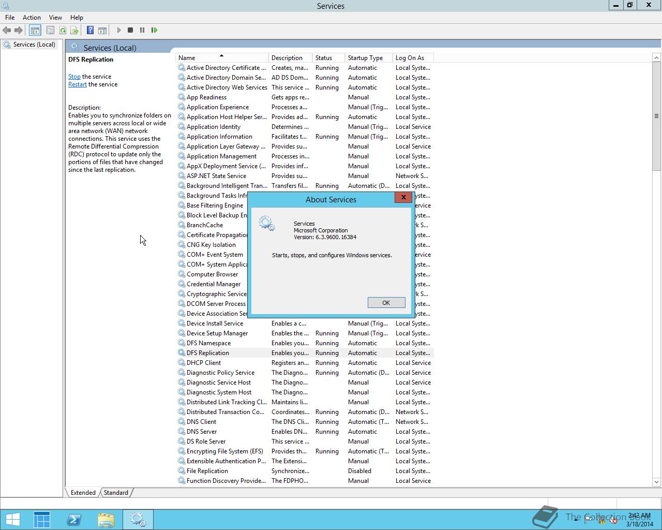Screen dimensions: 662x530
Task: Switch to the Extended tab
Action: click(x=83, y=493)
